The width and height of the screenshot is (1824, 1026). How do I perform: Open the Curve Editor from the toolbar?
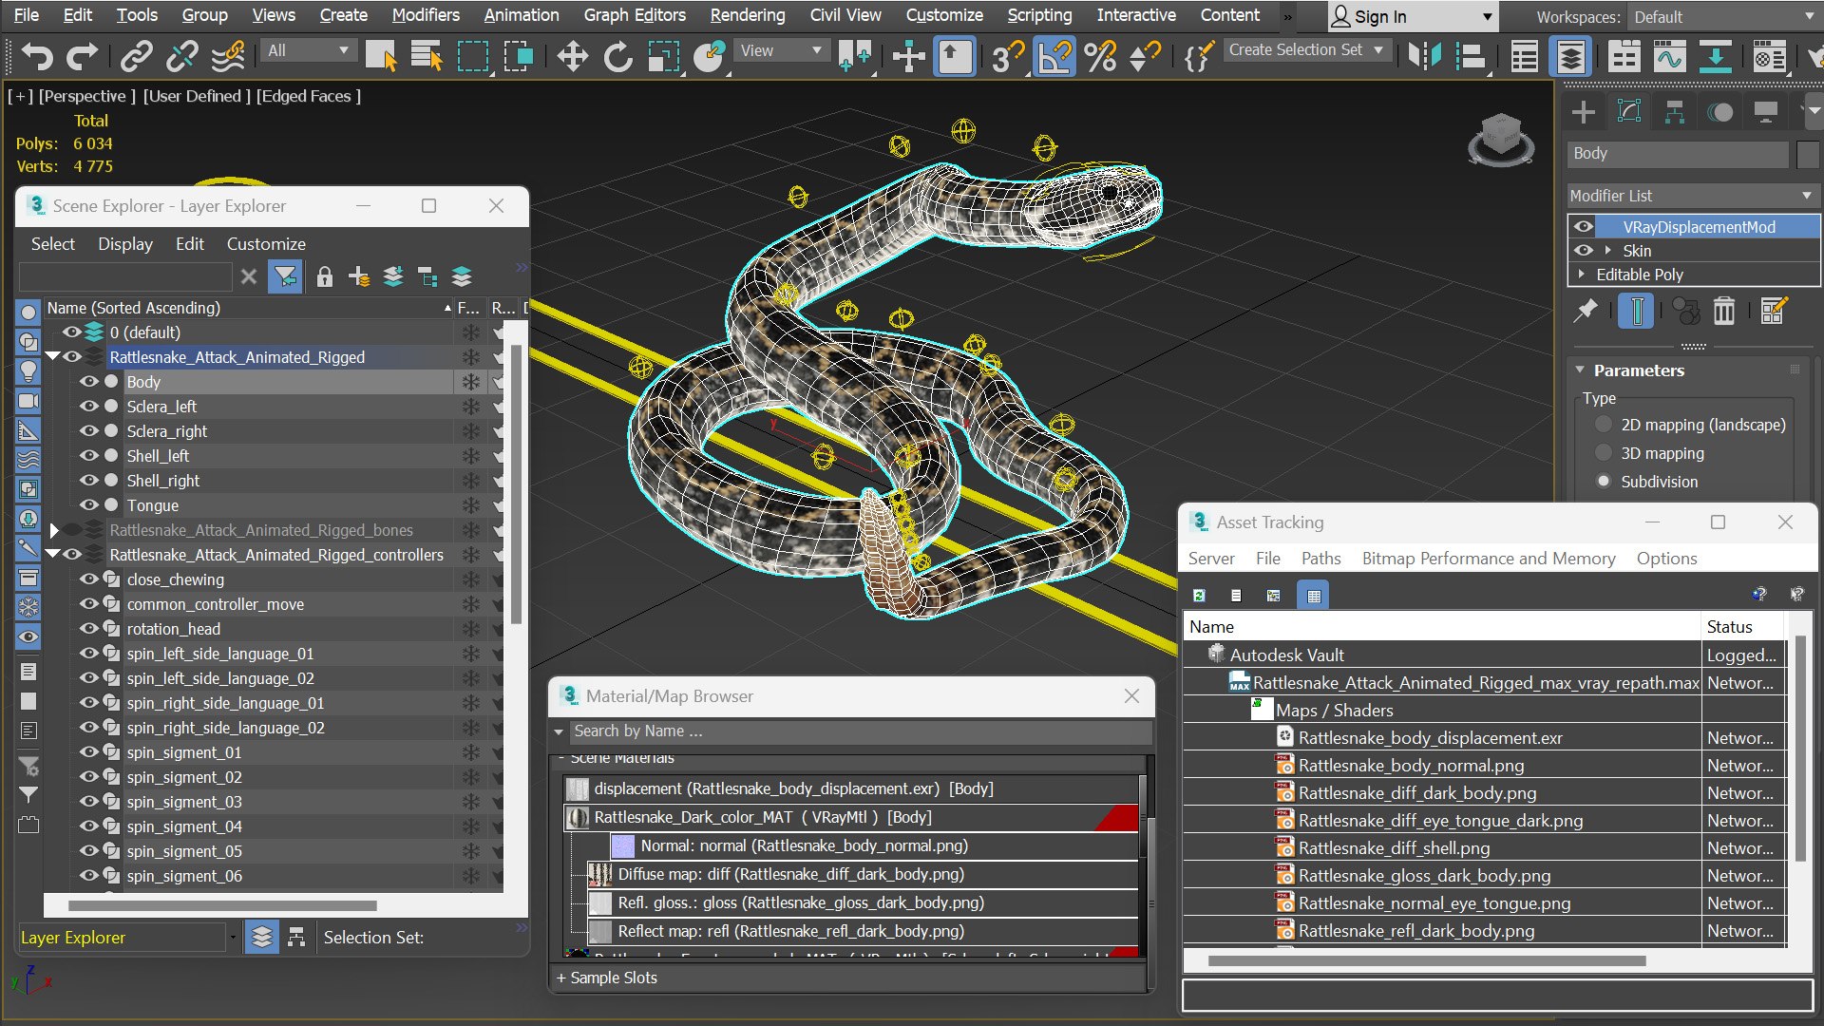click(1669, 57)
